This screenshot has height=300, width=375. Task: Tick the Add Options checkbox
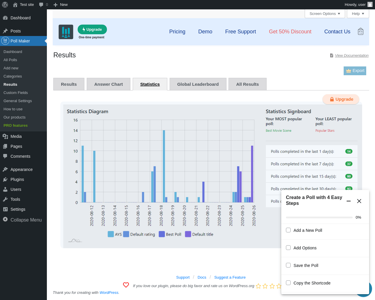pyautogui.click(x=288, y=248)
